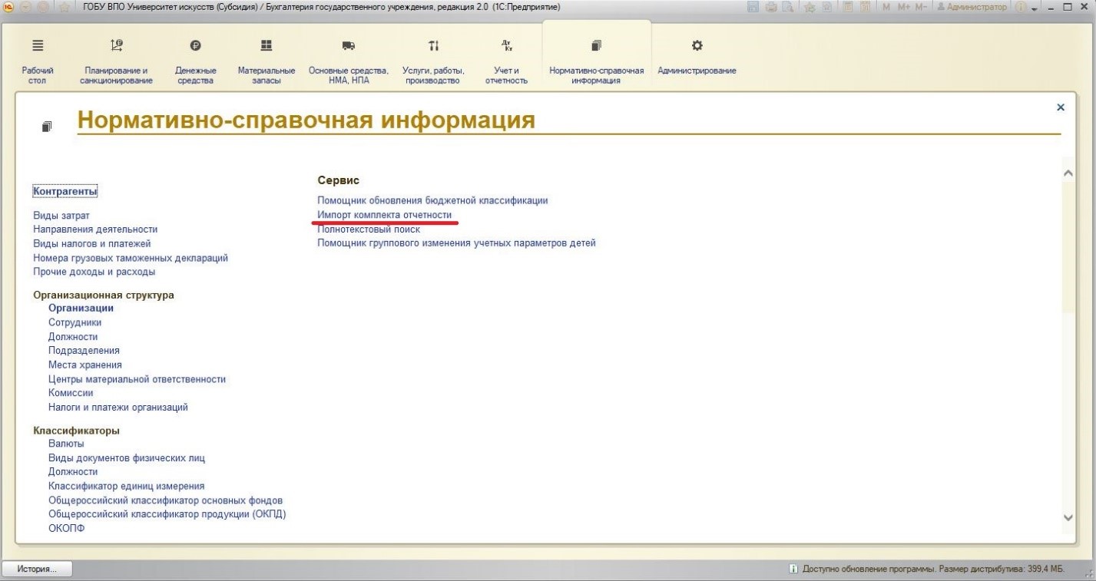Open the Администрирование gear section
This screenshot has height=581, width=1096.
point(697,46)
